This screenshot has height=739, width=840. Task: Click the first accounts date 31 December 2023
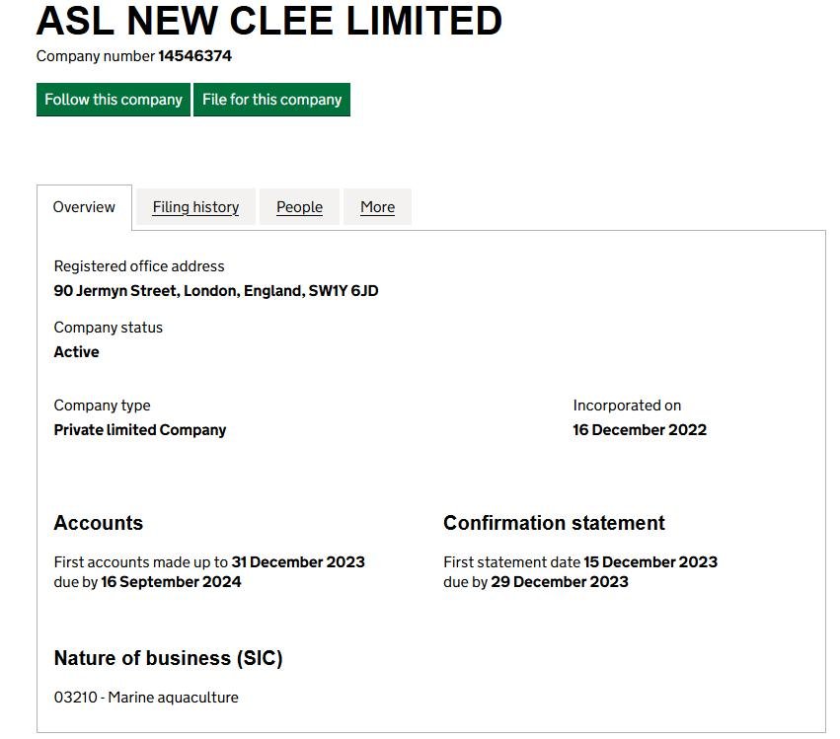[301, 561]
